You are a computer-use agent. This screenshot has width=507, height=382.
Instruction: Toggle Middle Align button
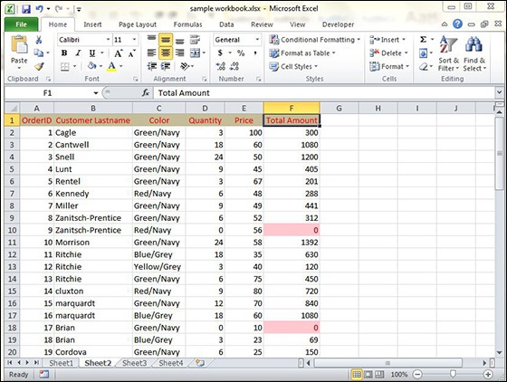[166, 40]
